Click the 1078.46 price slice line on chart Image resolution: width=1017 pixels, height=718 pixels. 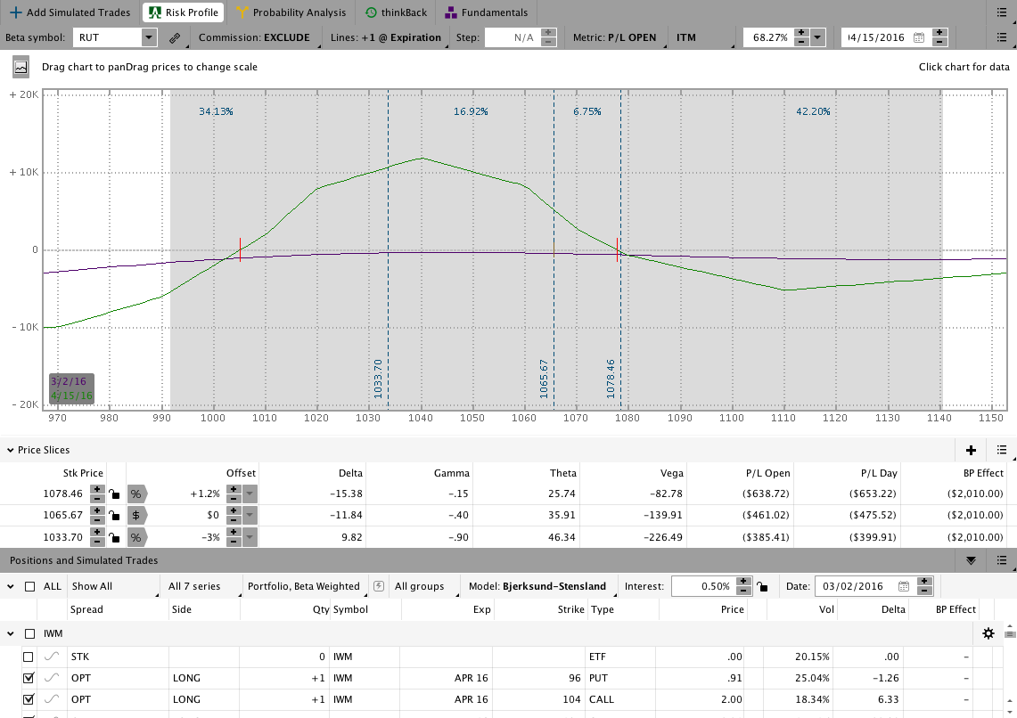coord(620,249)
